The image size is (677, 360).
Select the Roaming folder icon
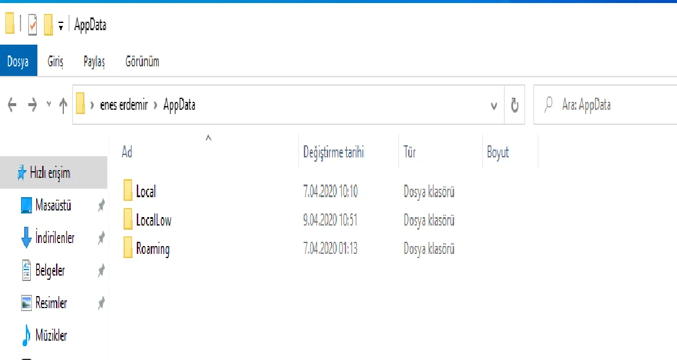coord(128,248)
